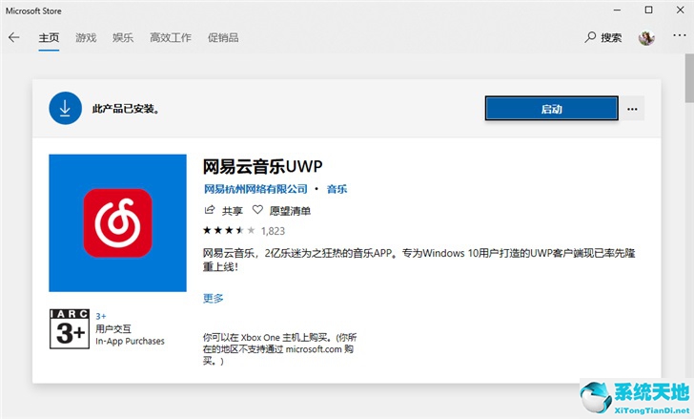The height and width of the screenshot is (419, 694).
Task: Click the share icon
Action: [210, 210]
